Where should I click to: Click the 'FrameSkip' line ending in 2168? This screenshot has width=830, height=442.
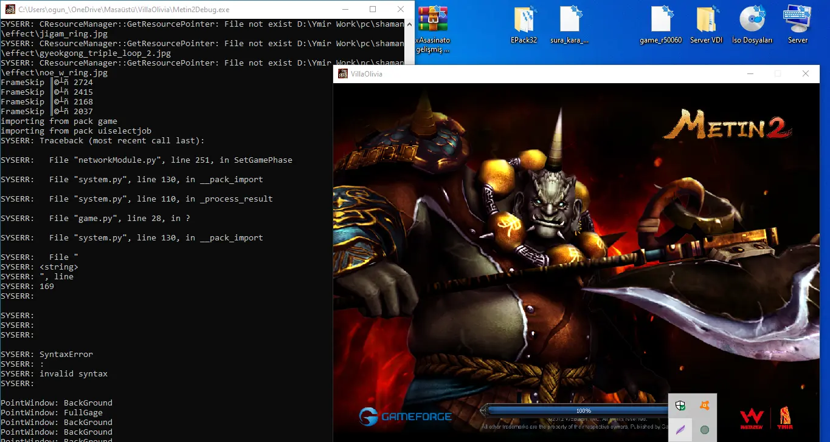coord(47,102)
